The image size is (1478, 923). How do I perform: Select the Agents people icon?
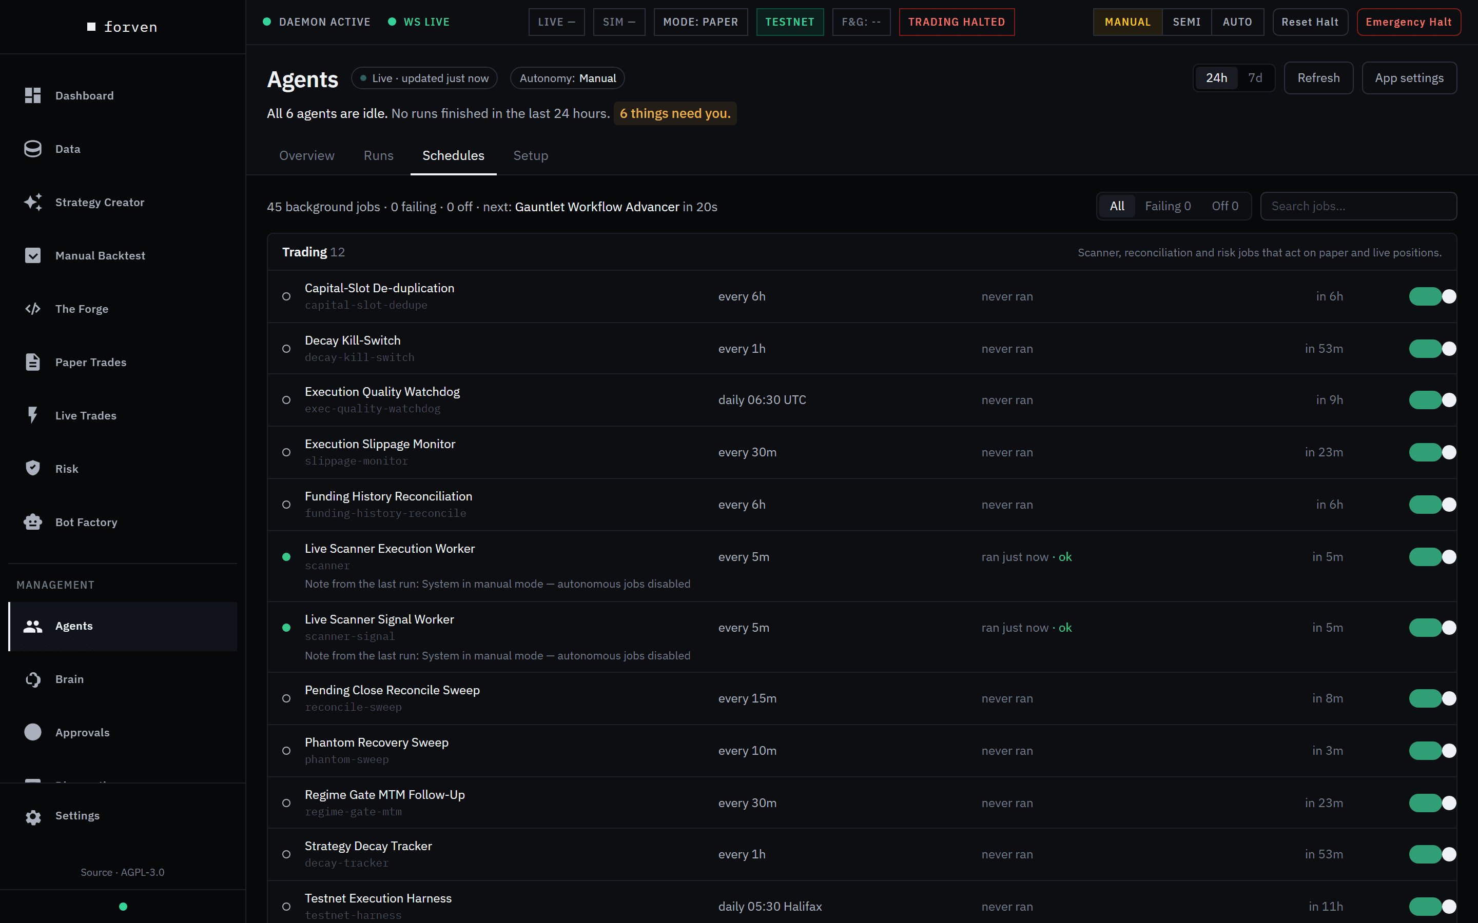click(x=33, y=626)
